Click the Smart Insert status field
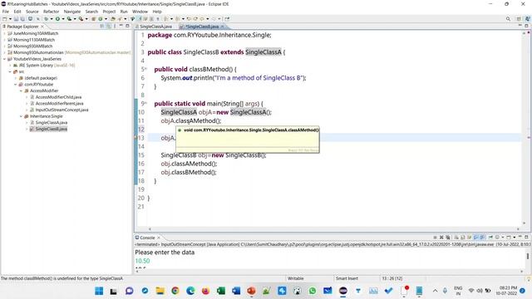 pos(347,278)
